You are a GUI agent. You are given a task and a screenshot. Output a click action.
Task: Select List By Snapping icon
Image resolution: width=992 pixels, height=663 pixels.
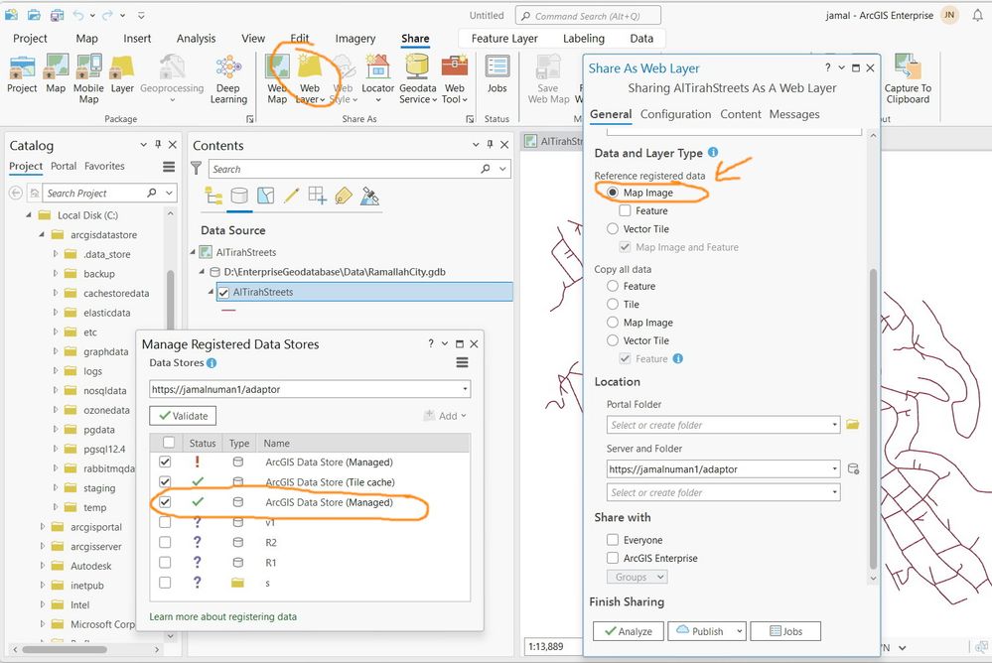317,197
